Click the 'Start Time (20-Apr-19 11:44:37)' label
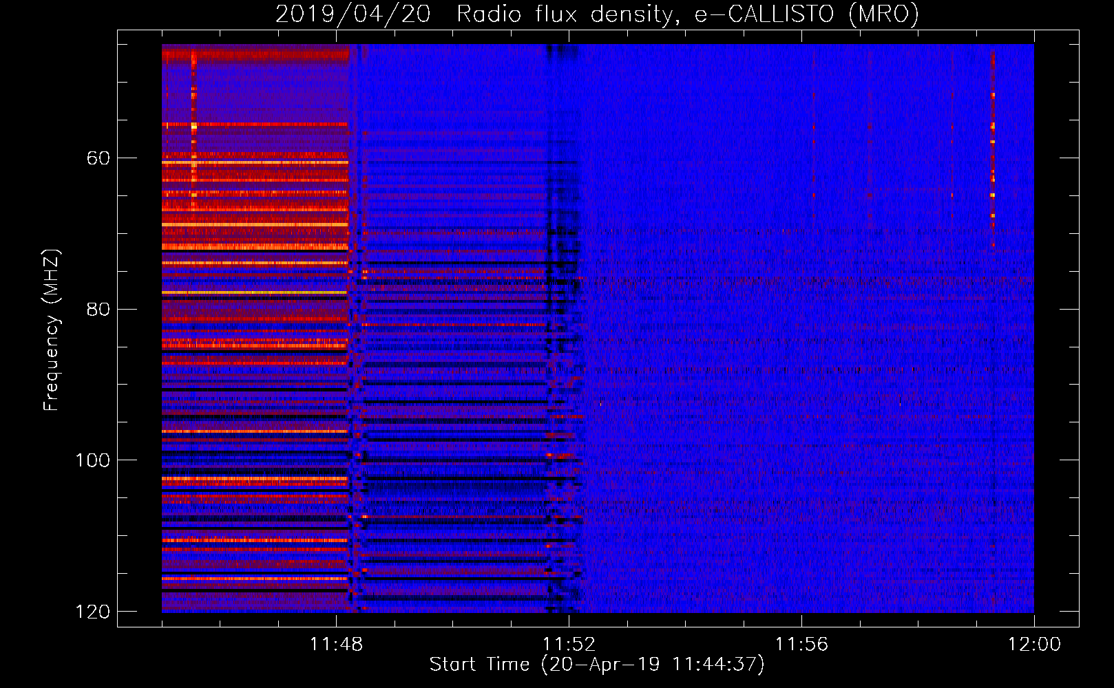 click(597, 665)
